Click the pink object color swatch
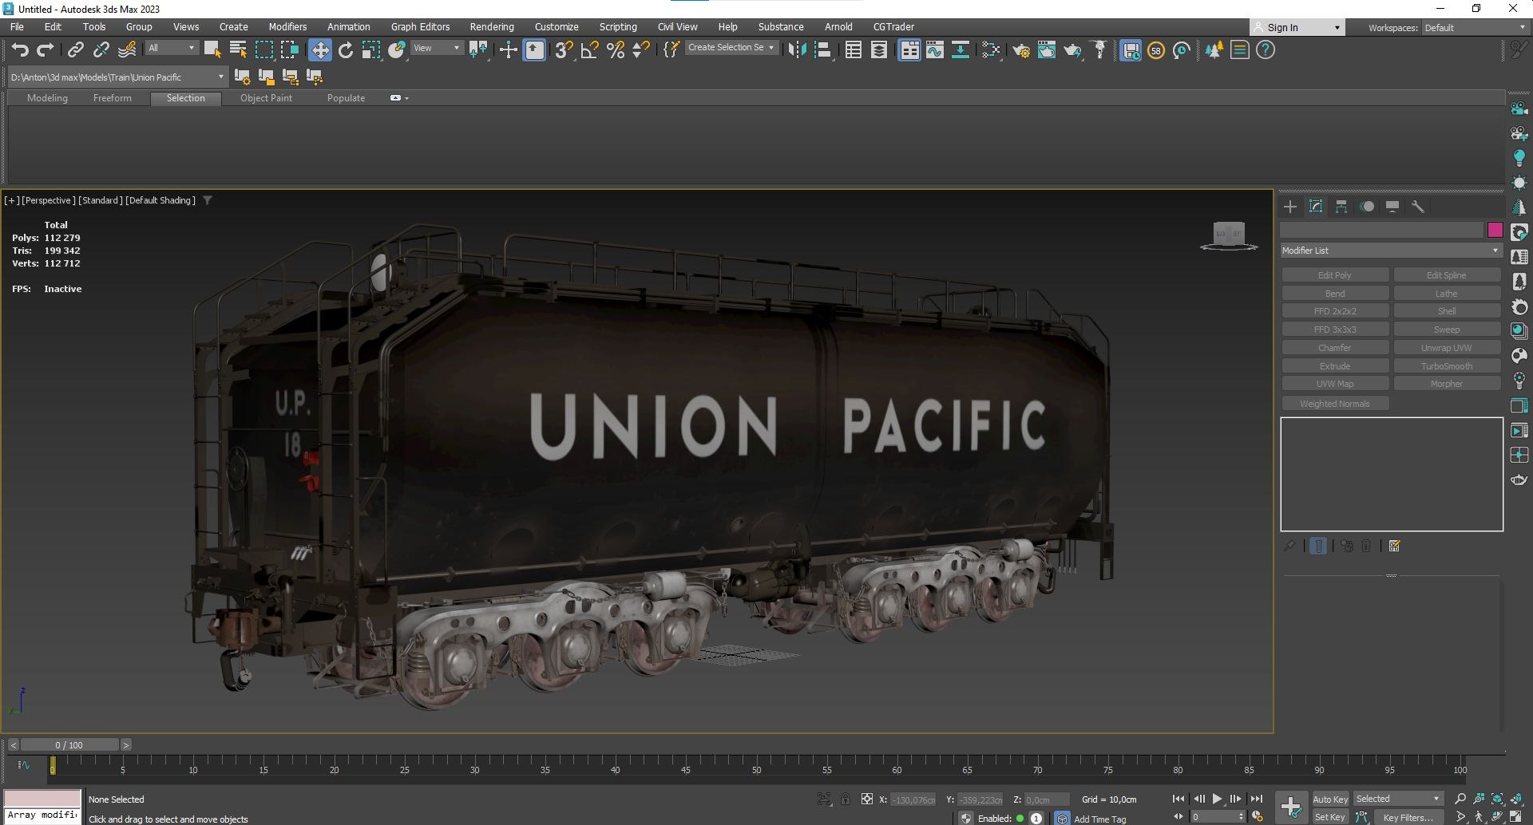Screen dimensions: 1533x825 click(x=1495, y=231)
